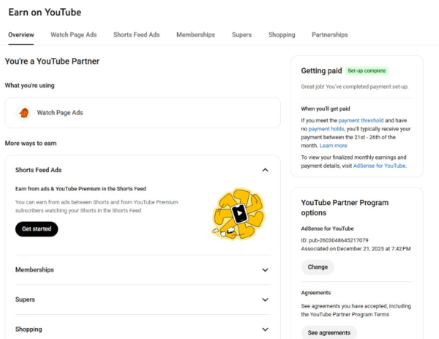Click the Learn more link
This screenshot has height=339, width=439.
333,146
